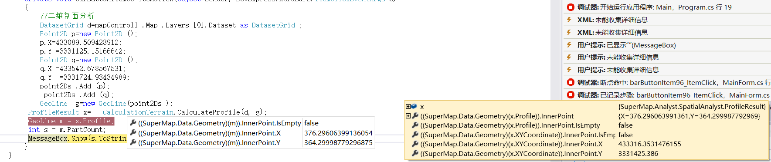Click the line q.X =433542.678567531;
This screenshot has width=771, height=162.
point(82,69)
